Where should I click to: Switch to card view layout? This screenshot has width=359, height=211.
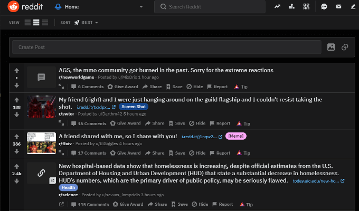click(27, 23)
